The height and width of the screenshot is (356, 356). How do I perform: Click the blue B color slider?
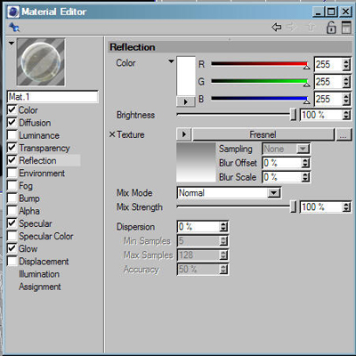coord(260,98)
